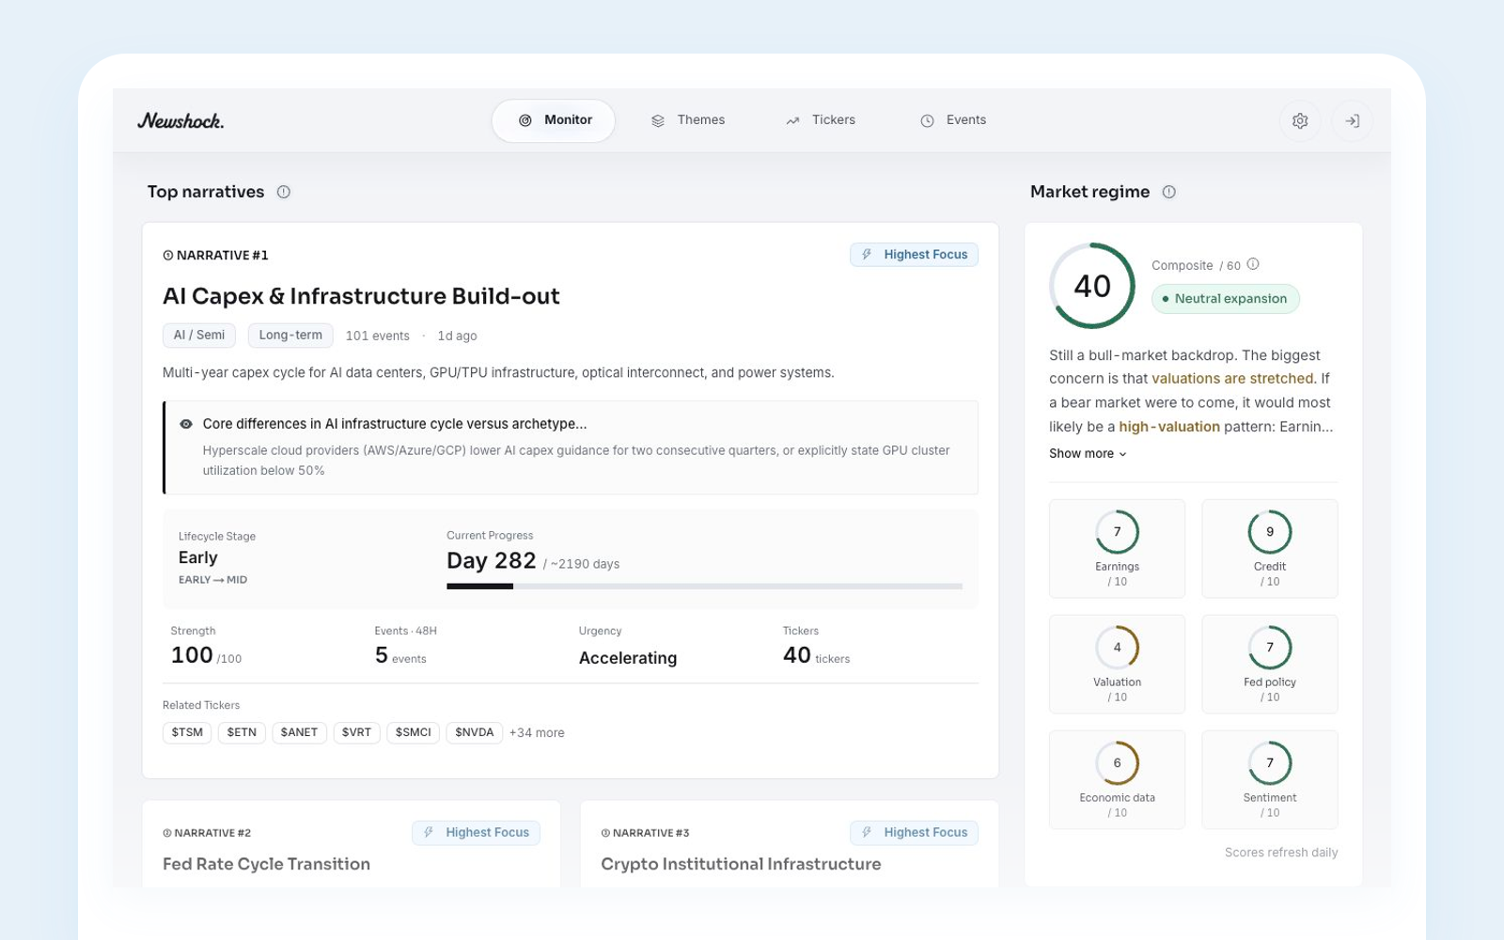Open the $ETN ticker chip
The height and width of the screenshot is (940, 1504).
tap(242, 732)
